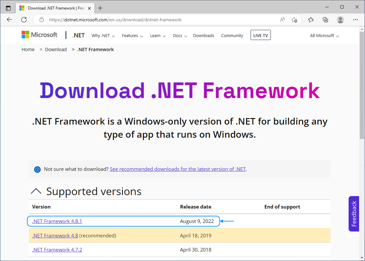Minimize the browser window

327,7
